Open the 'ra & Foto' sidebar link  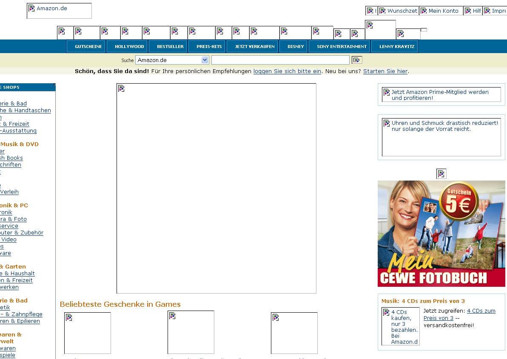pos(13,219)
